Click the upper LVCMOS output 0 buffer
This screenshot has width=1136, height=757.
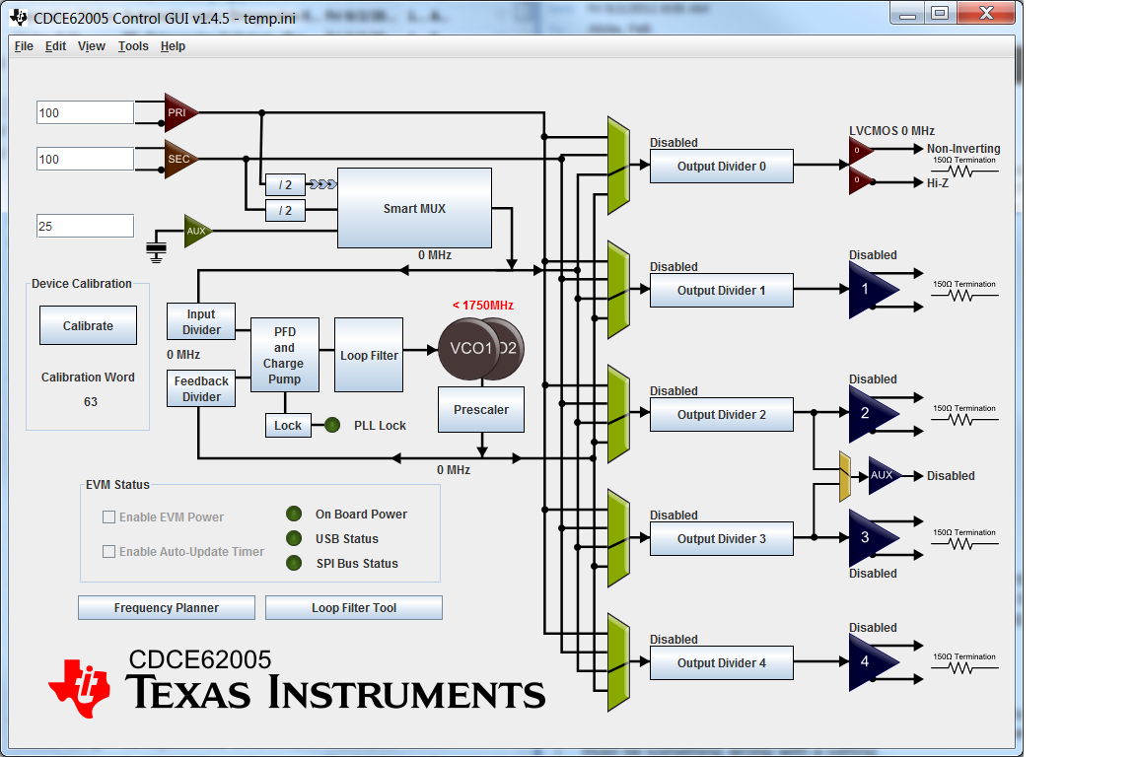click(x=859, y=150)
